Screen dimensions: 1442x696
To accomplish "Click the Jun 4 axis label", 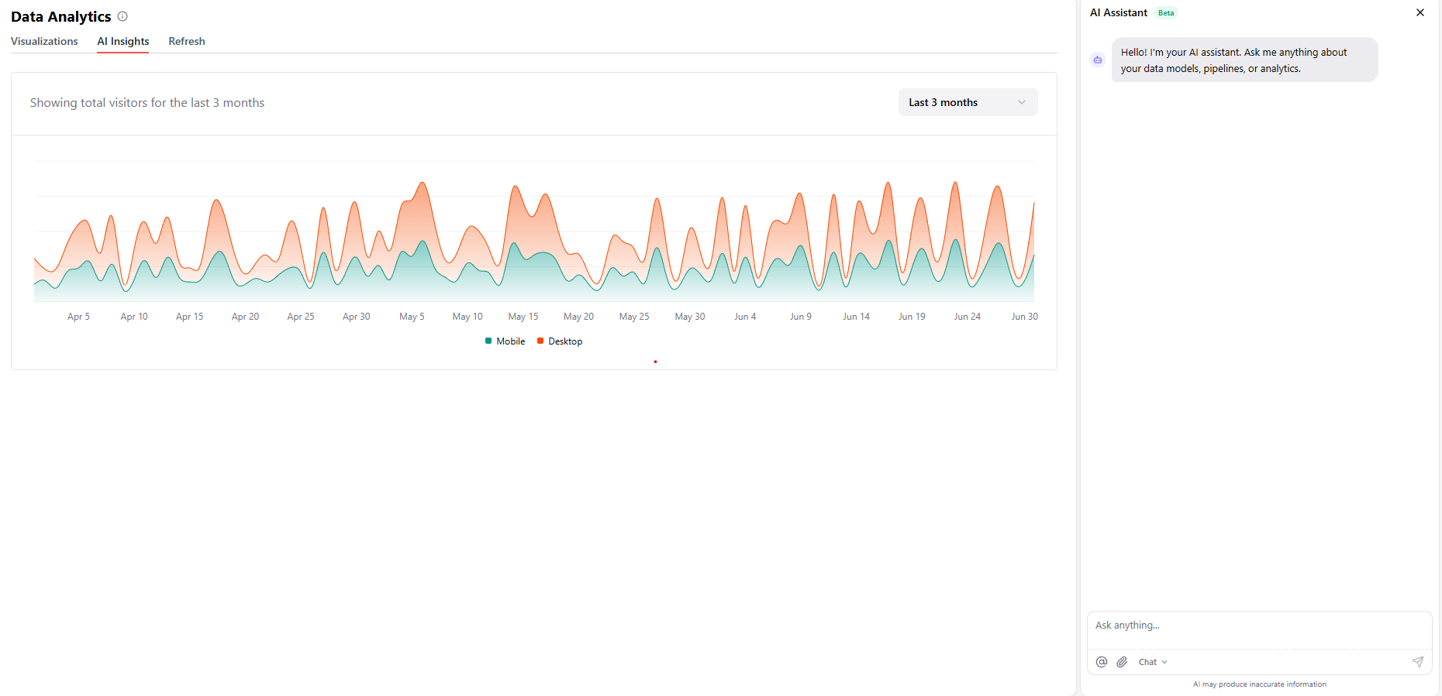I will click(745, 317).
